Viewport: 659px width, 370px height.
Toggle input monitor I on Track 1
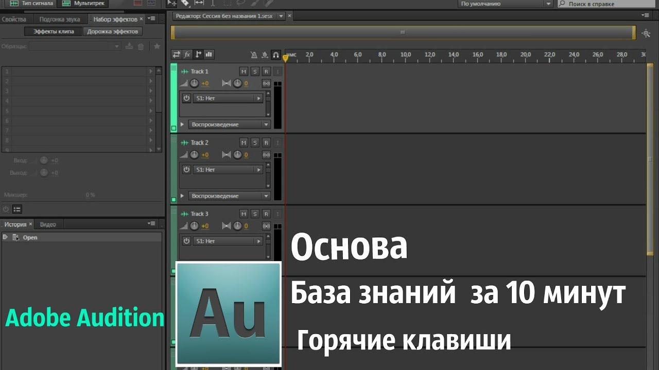pos(278,71)
